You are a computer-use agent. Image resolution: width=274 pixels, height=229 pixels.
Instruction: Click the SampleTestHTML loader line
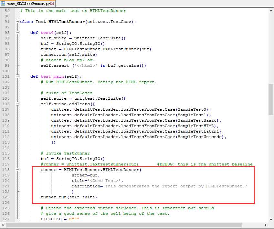point(135,126)
